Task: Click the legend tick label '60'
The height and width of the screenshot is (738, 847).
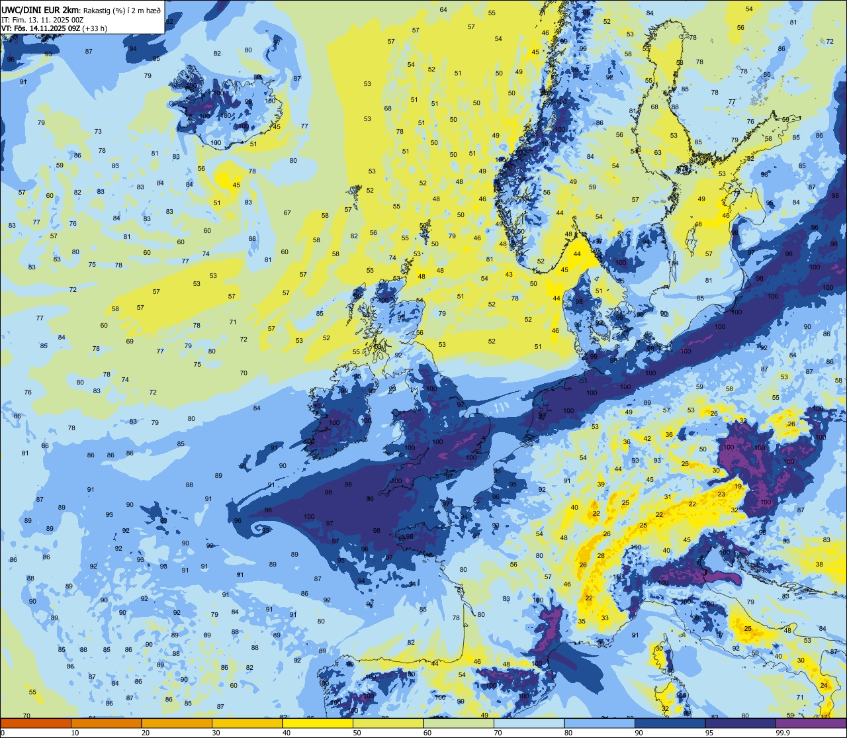Action: (x=427, y=733)
